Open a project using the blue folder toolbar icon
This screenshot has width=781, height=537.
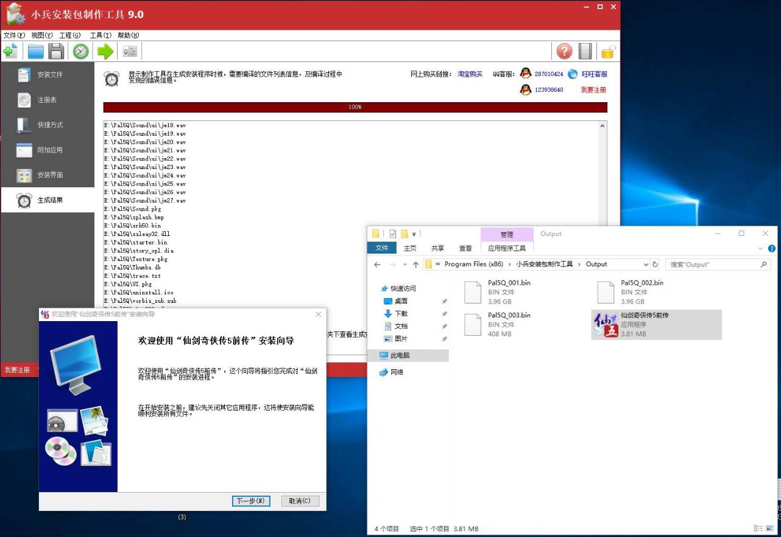tap(35, 51)
